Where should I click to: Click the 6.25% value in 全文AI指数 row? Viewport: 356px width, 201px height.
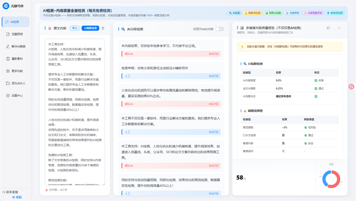click(x=279, y=88)
